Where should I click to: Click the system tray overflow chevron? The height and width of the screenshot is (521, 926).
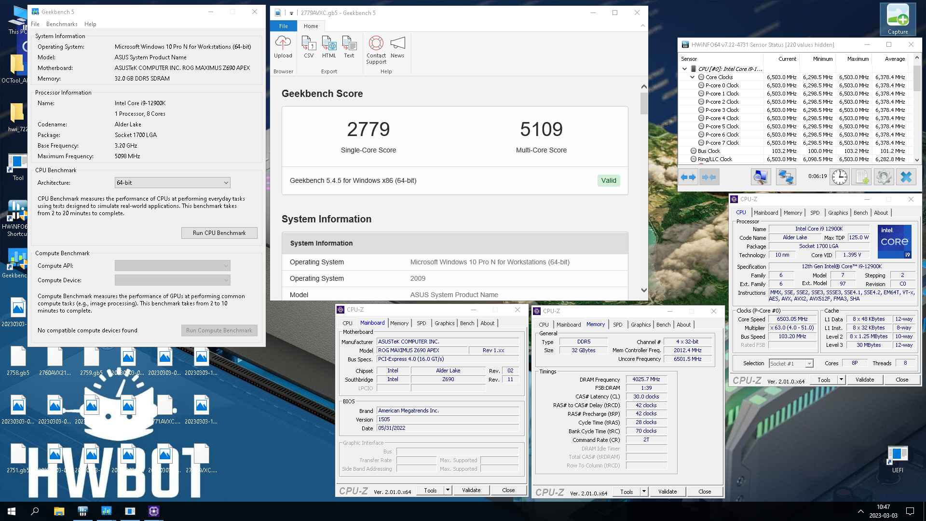[x=860, y=511]
